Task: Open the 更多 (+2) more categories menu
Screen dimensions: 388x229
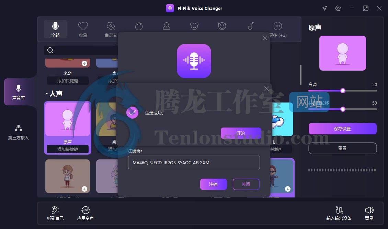Action: (x=278, y=29)
